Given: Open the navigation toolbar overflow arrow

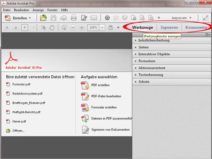Looking at the screenshot, I should [x=118, y=28].
